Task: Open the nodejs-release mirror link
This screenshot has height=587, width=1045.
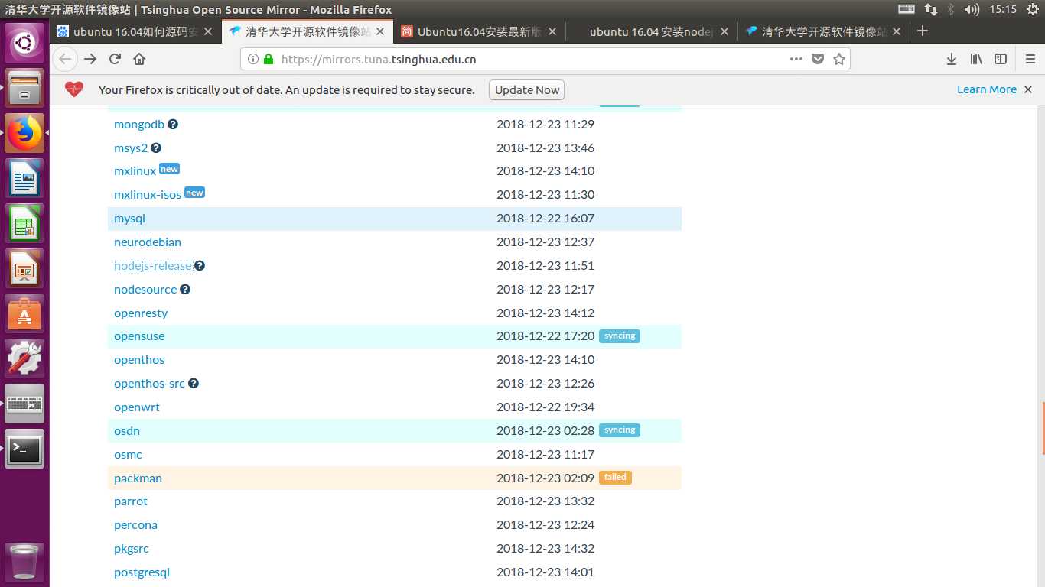Action: (x=153, y=265)
